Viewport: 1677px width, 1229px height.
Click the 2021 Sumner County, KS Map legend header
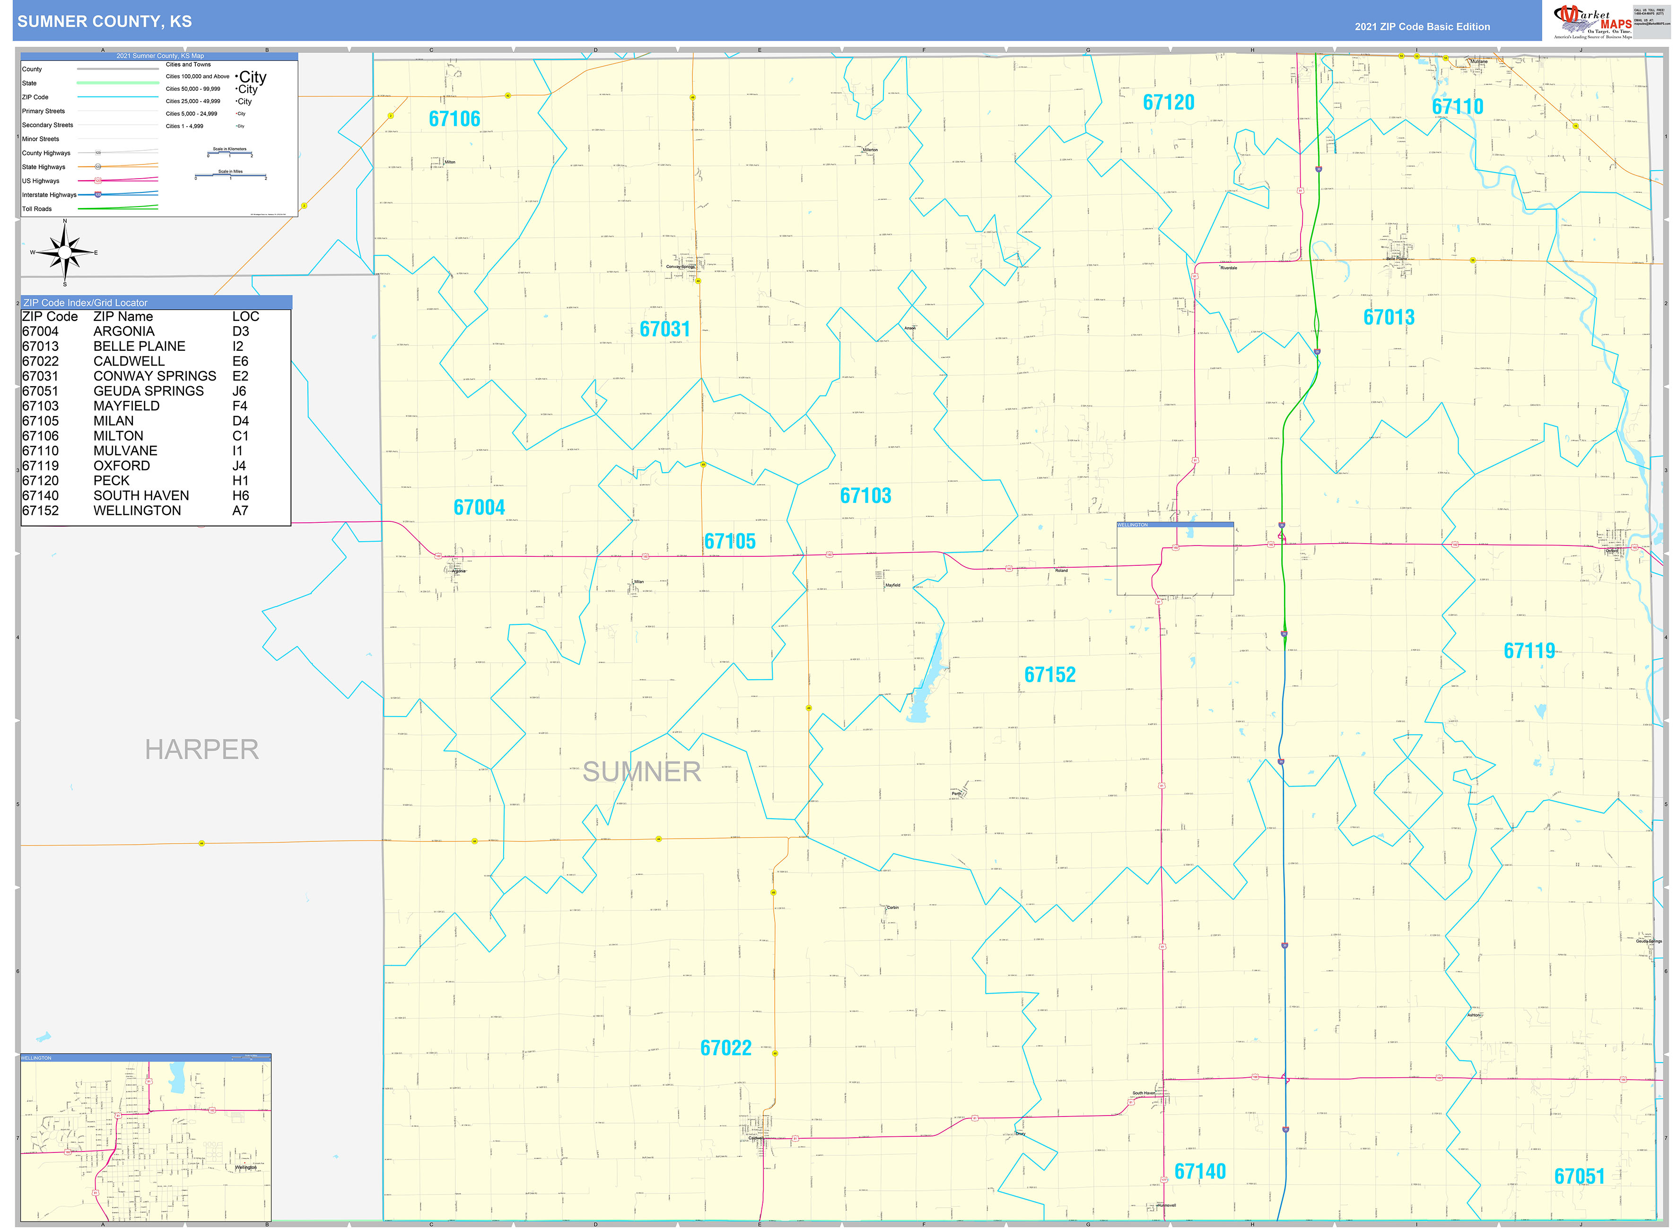pyautogui.click(x=159, y=56)
